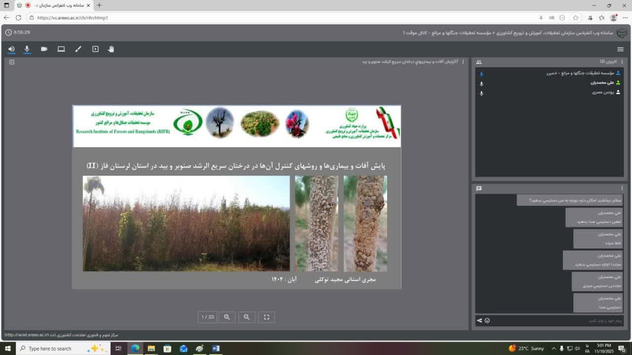Open the presentation panel options menu
The height and width of the screenshot is (355, 632).
point(463,62)
